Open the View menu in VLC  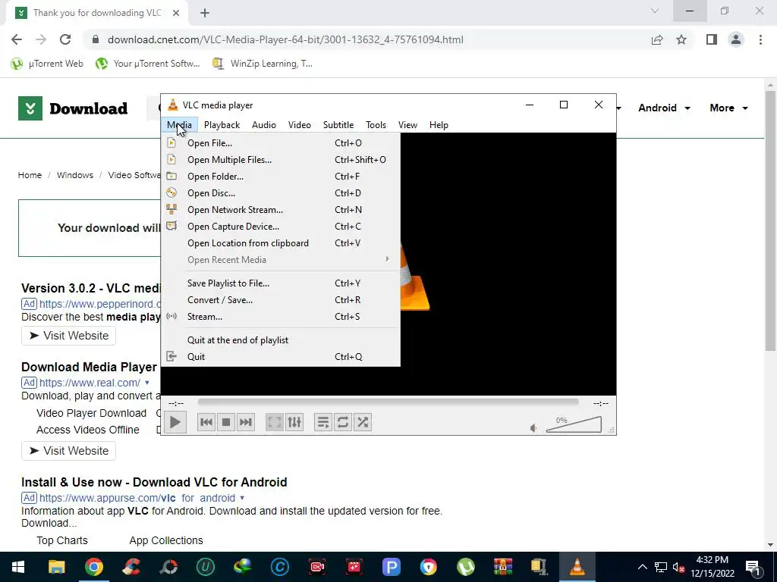pyautogui.click(x=407, y=125)
